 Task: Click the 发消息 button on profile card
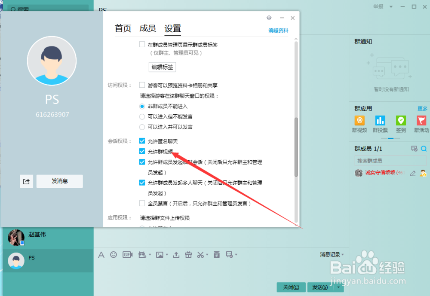tap(59, 181)
